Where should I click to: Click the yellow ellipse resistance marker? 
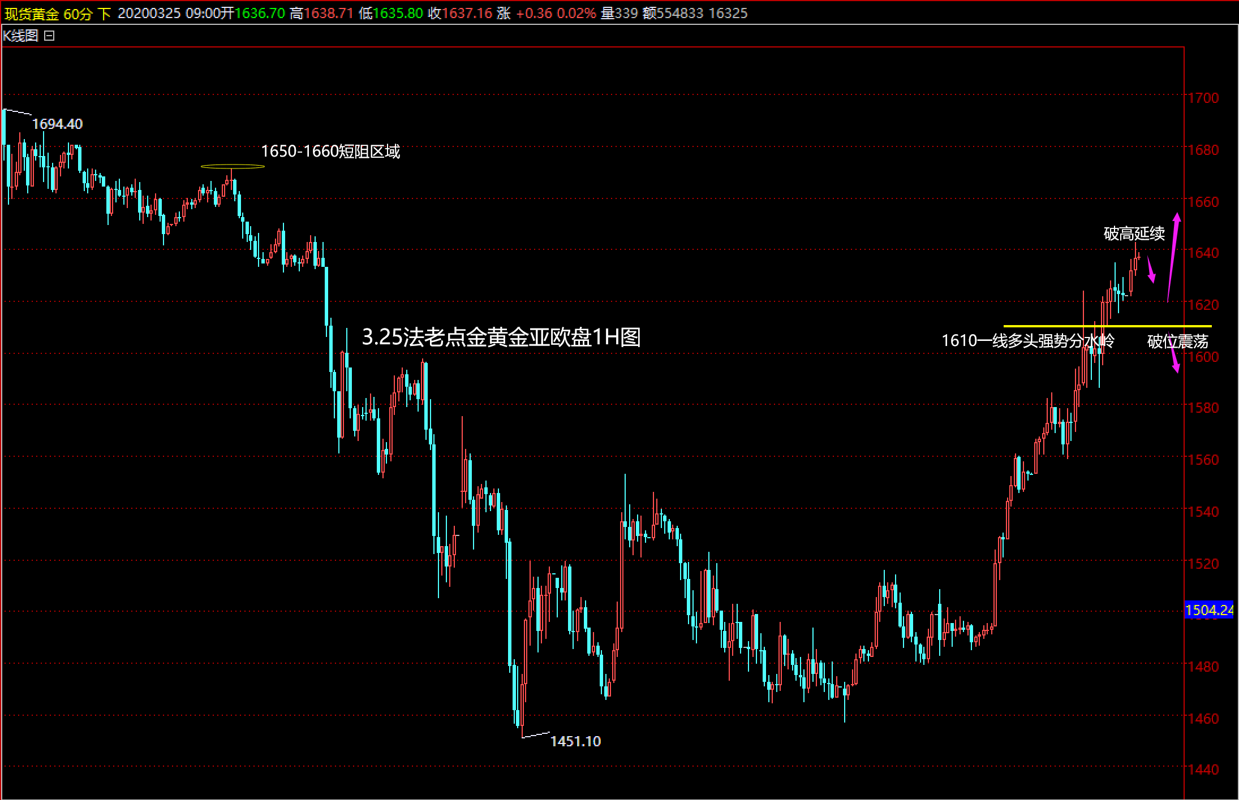pyautogui.click(x=233, y=166)
